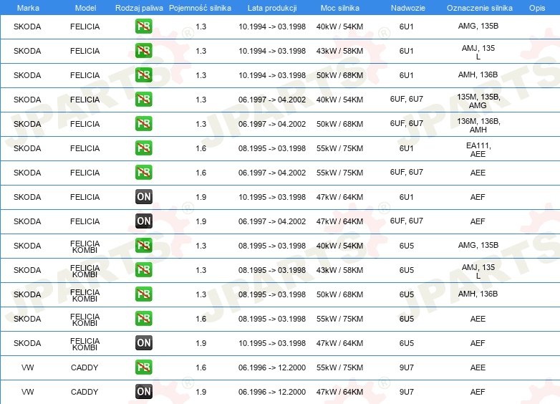Click CADDY model in the 1.6 petrol row

tap(85, 367)
